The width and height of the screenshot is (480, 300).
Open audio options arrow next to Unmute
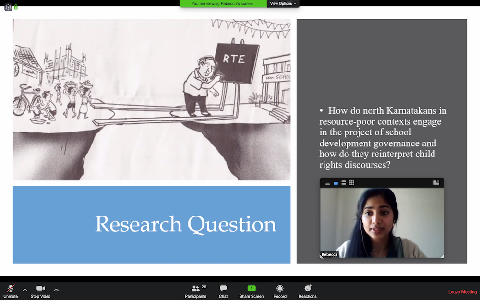(25, 290)
